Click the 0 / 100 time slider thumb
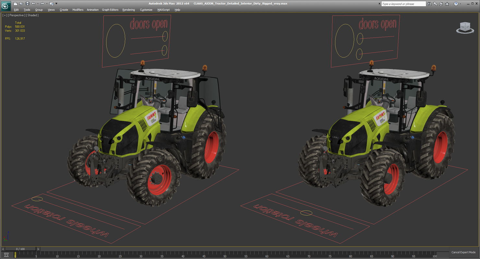Screen dimensions: 480x259 [20, 249]
